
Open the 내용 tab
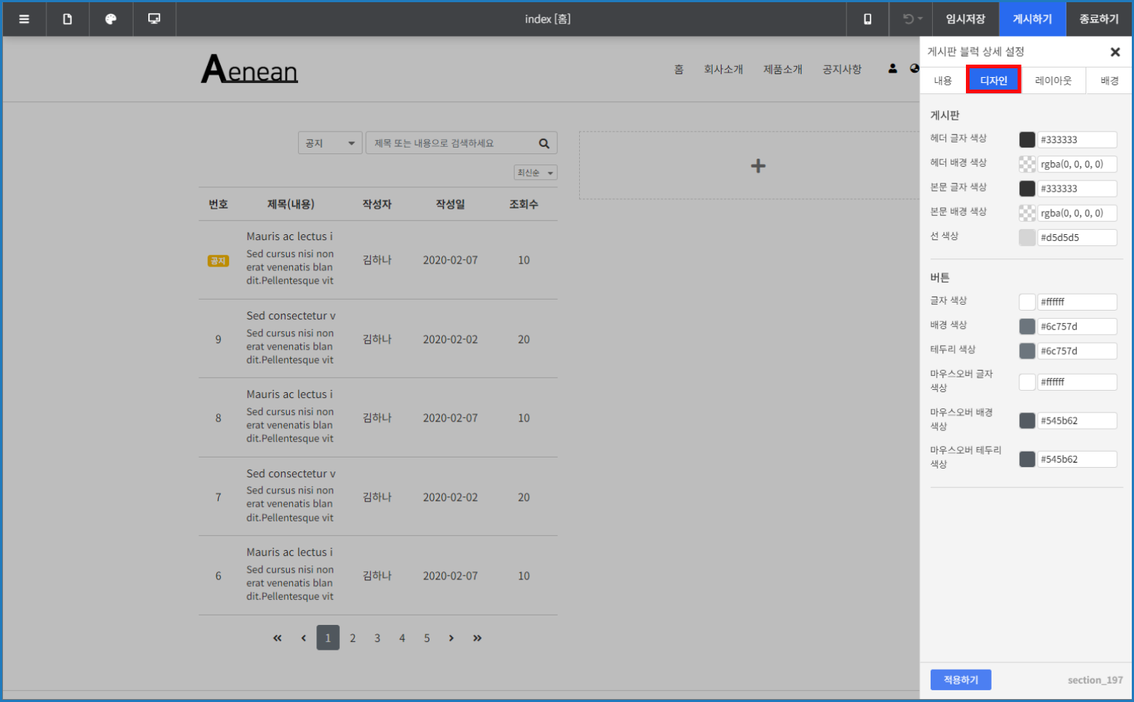(943, 81)
